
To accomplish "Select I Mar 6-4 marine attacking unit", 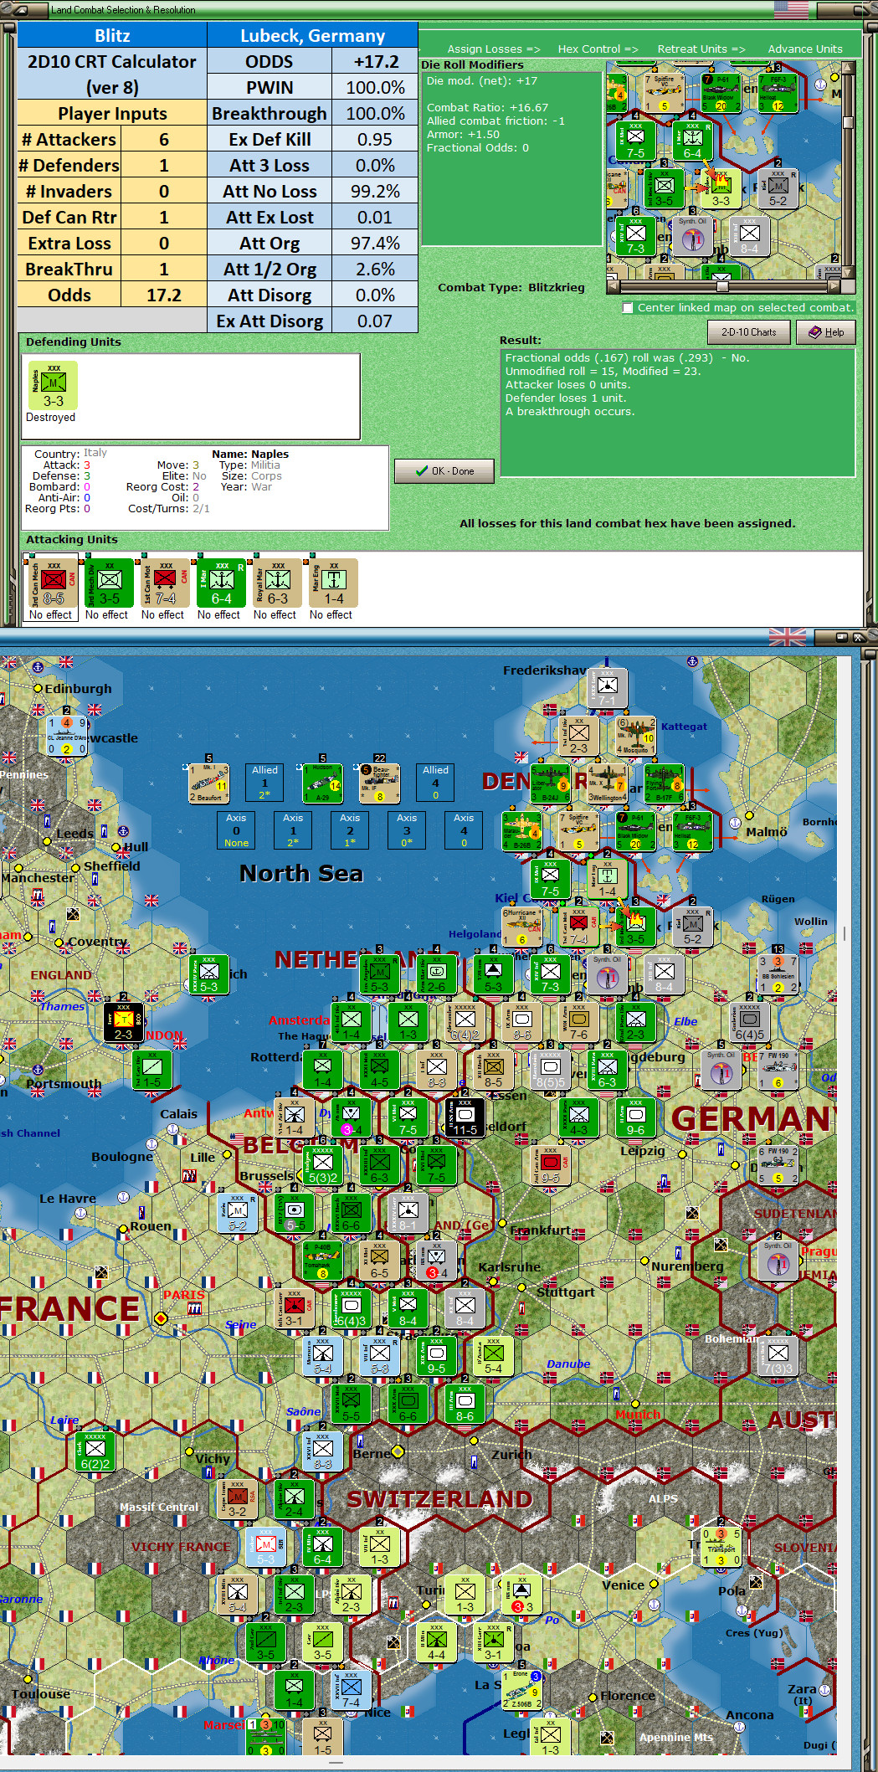I will pos(221,583).
